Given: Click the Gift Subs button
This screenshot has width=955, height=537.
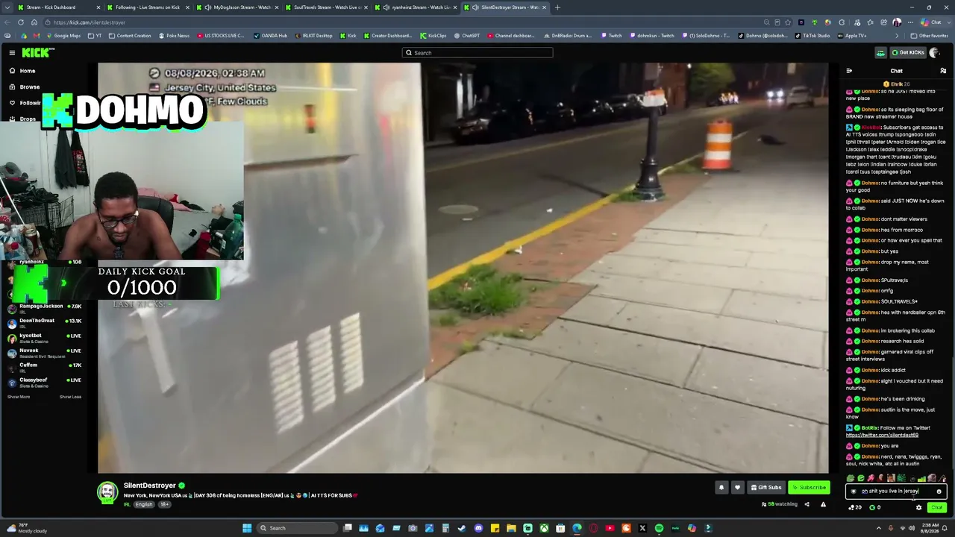Looking at the screenshot, I should [765, 488].
